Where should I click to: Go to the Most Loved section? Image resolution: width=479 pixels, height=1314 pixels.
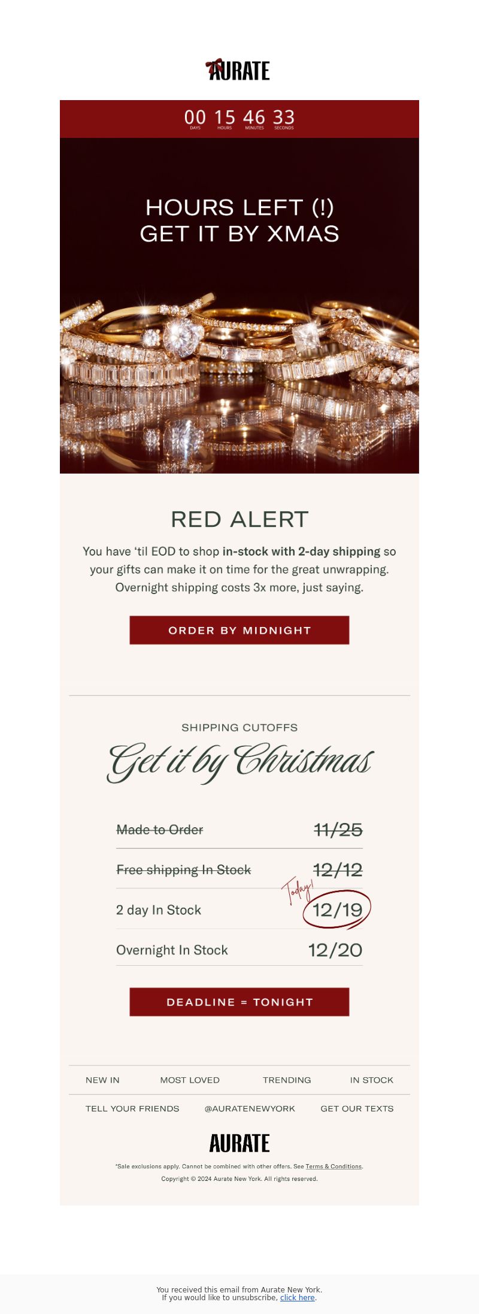point(190,1080)
